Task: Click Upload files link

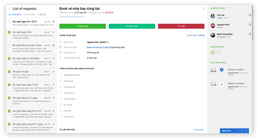Action: [x=199, y=130]
